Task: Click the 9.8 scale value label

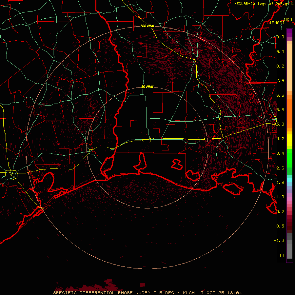Action: click(x=280, y=37)
